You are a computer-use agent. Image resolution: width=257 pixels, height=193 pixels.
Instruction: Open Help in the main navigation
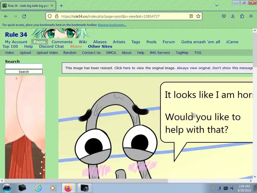29,46
